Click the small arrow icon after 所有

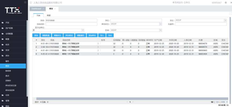227,102
